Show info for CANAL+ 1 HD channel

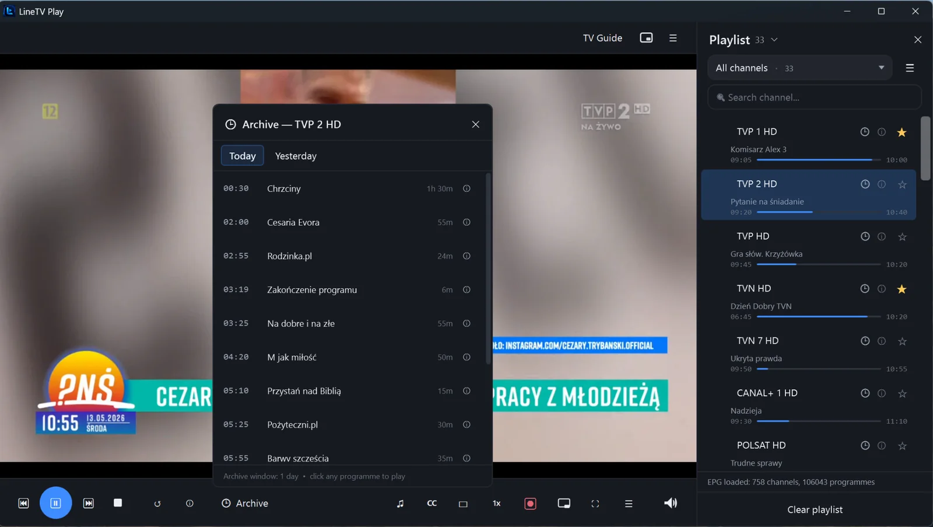(x=882, y=393)
